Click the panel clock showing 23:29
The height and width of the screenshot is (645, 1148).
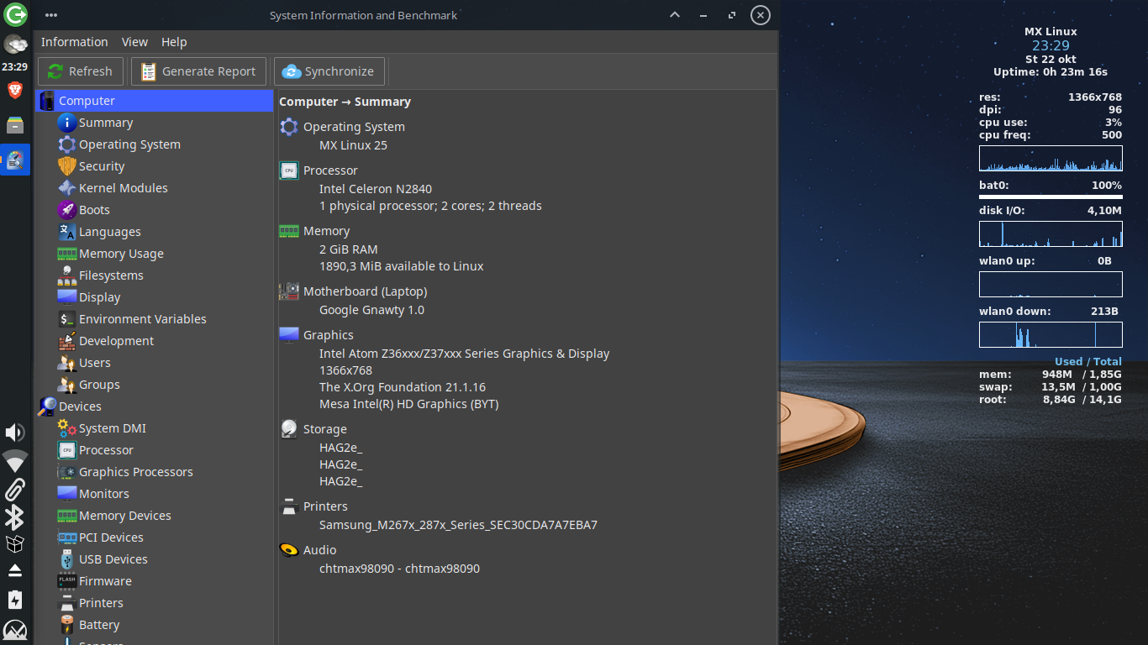pos(15,66)
